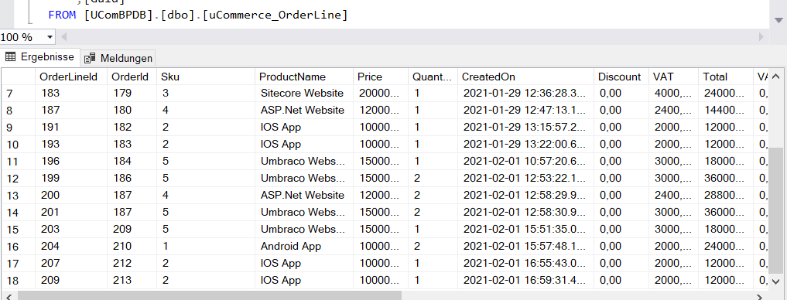Click Discount cell in row 10
Image resolution: width=787 pixels, height=300 pixels.
click(x=621, y=145)
